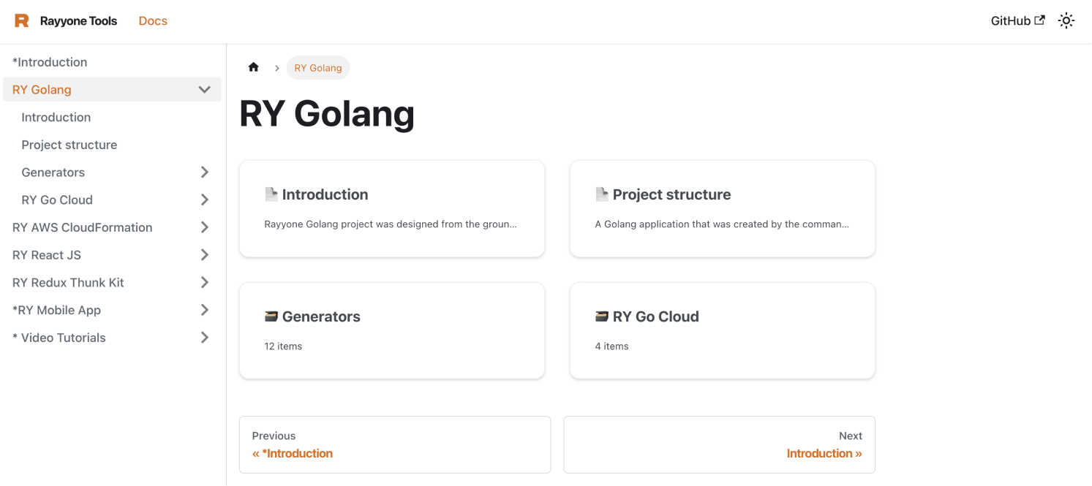
Task: Click the home icon in the breadcrumb
Action: [254, 67]
